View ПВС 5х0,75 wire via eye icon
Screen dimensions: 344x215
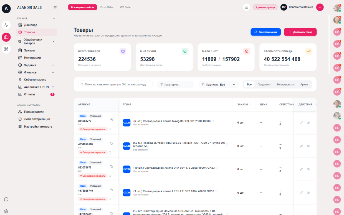pyautogui.click(x=308, y=146)
